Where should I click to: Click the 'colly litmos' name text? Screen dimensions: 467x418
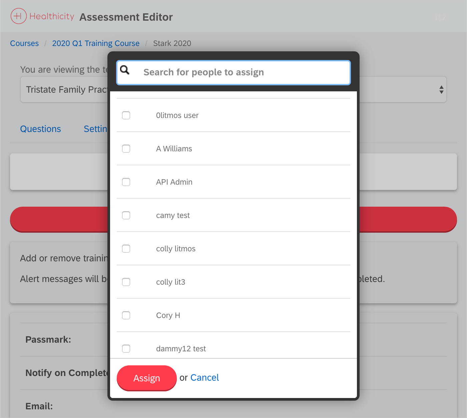[176, 249]
